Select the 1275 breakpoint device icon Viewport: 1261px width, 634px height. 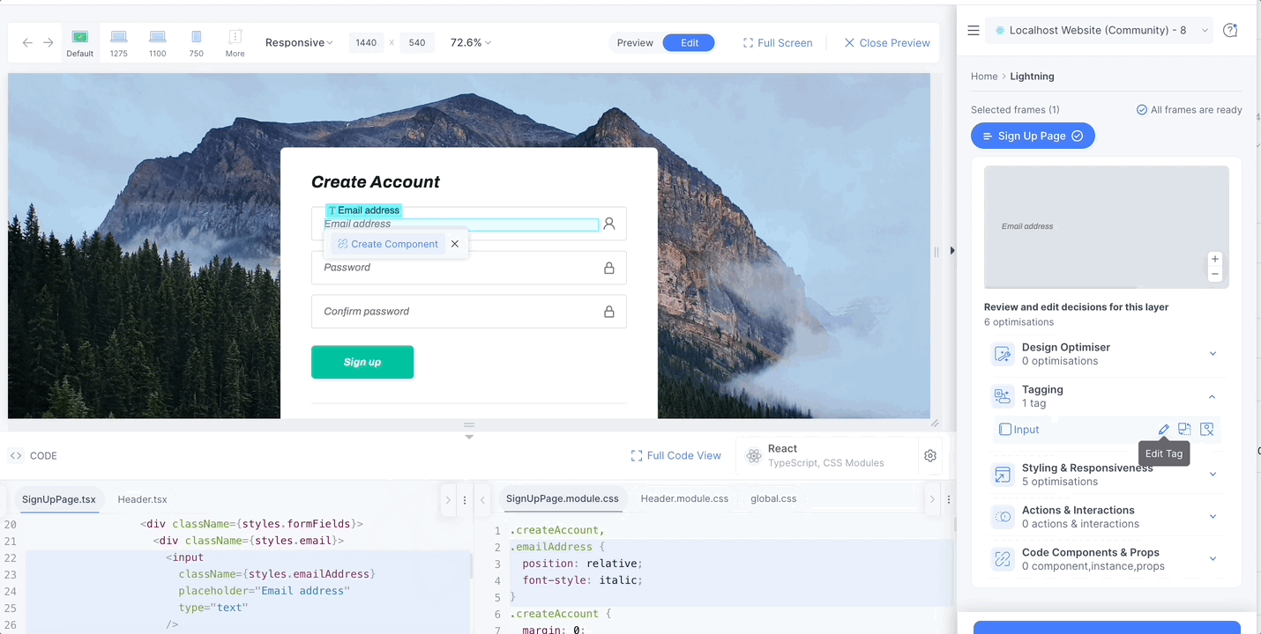click(118, 42)
